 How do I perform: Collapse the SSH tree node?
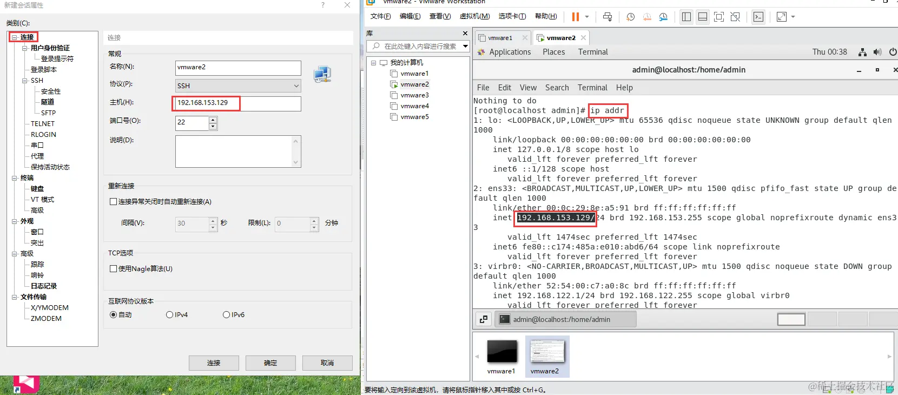coord(25,81)
